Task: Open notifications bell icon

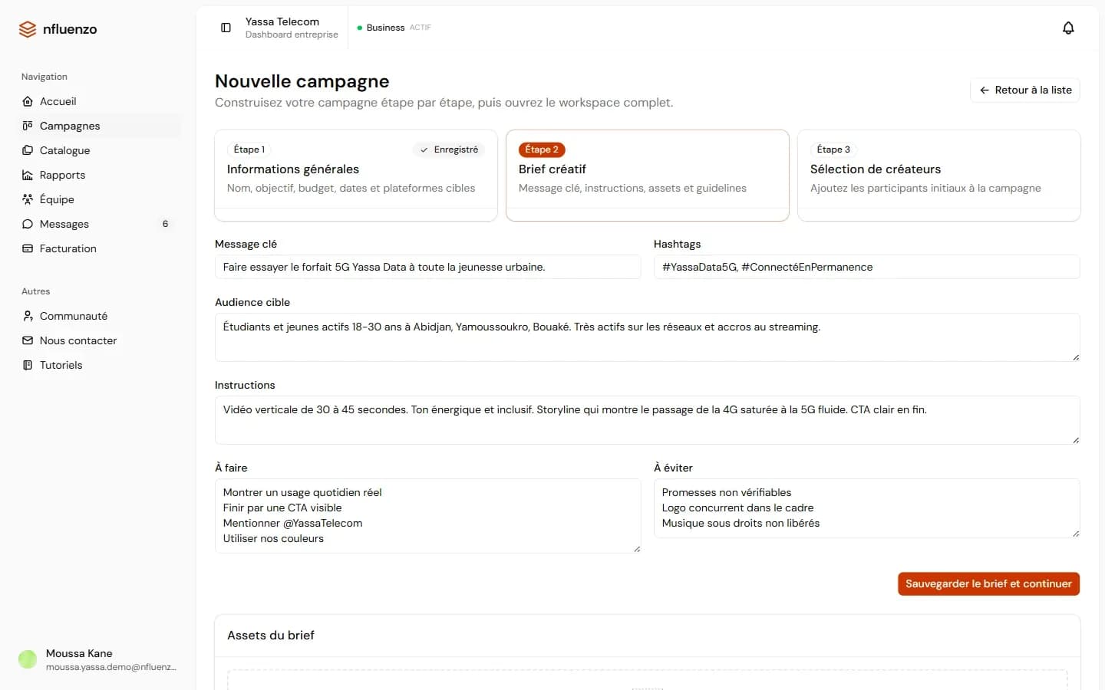Action: (1068, 28)
